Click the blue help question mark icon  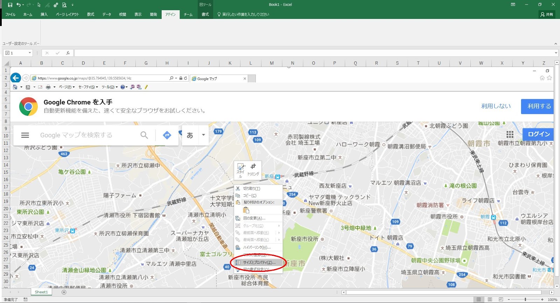tap(122, 87)
